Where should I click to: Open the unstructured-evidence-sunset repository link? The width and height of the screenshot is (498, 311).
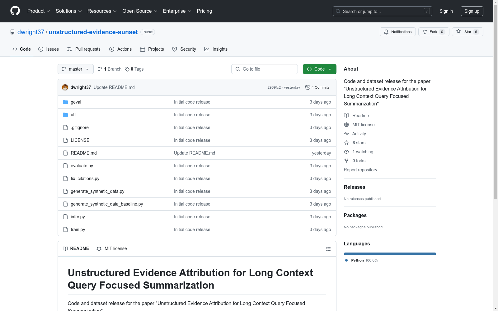click(93, 32)
